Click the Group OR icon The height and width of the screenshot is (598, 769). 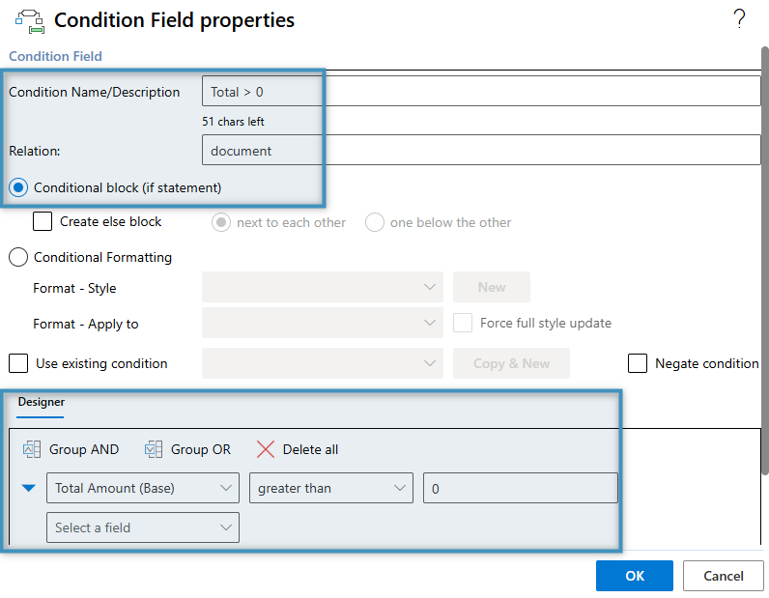(154, 449)
